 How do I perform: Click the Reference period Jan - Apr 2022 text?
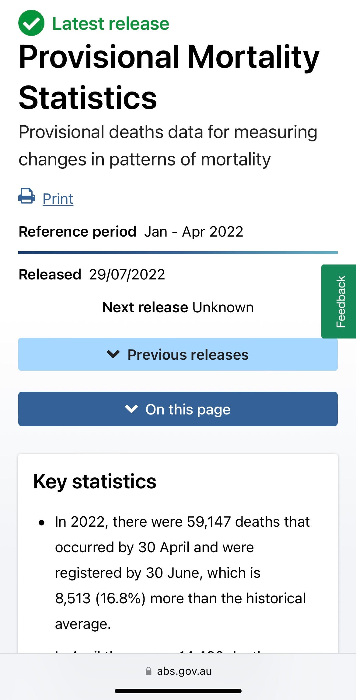131,232
